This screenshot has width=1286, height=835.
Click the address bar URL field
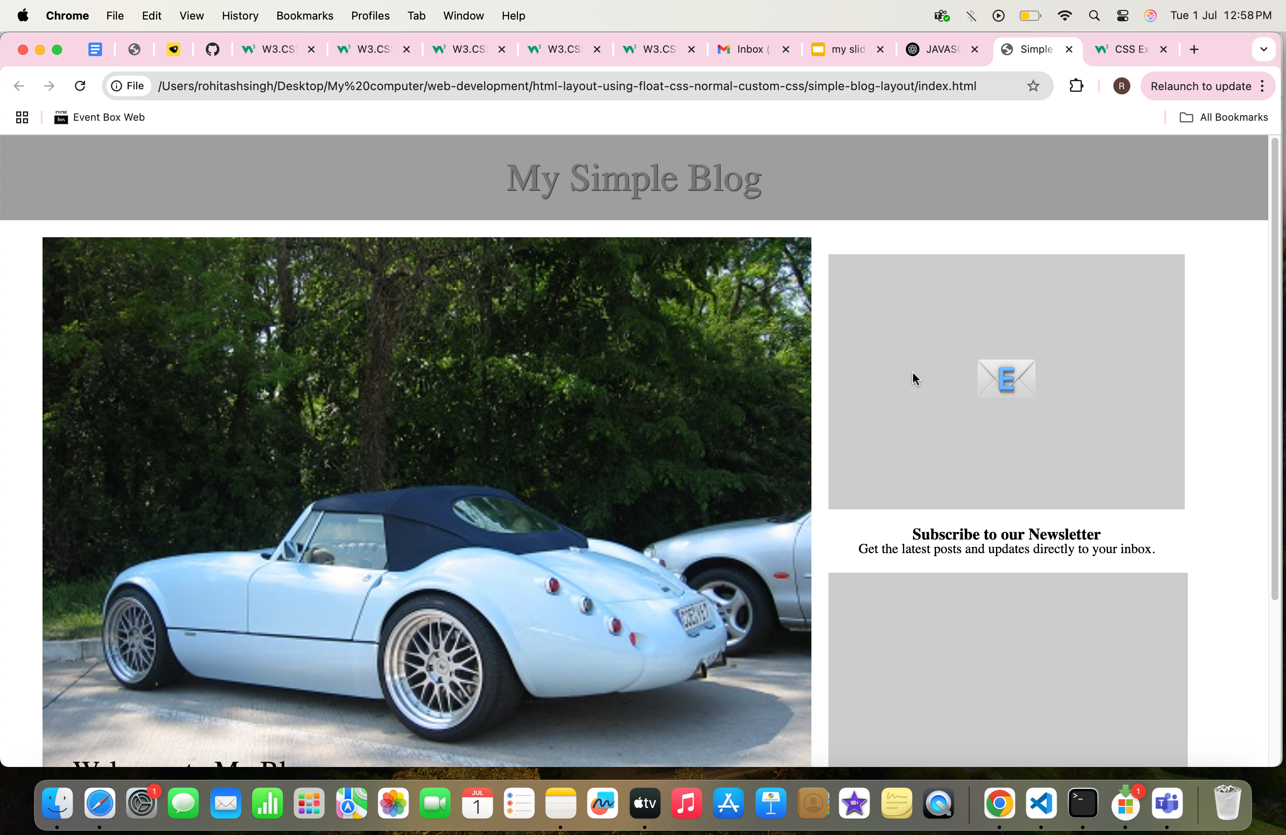[x=566, y=86]
